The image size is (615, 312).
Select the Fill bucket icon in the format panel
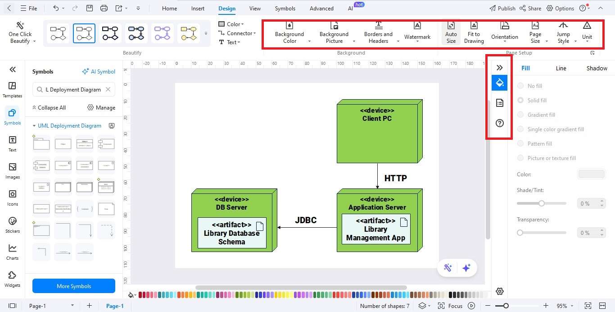pos(499,83)
